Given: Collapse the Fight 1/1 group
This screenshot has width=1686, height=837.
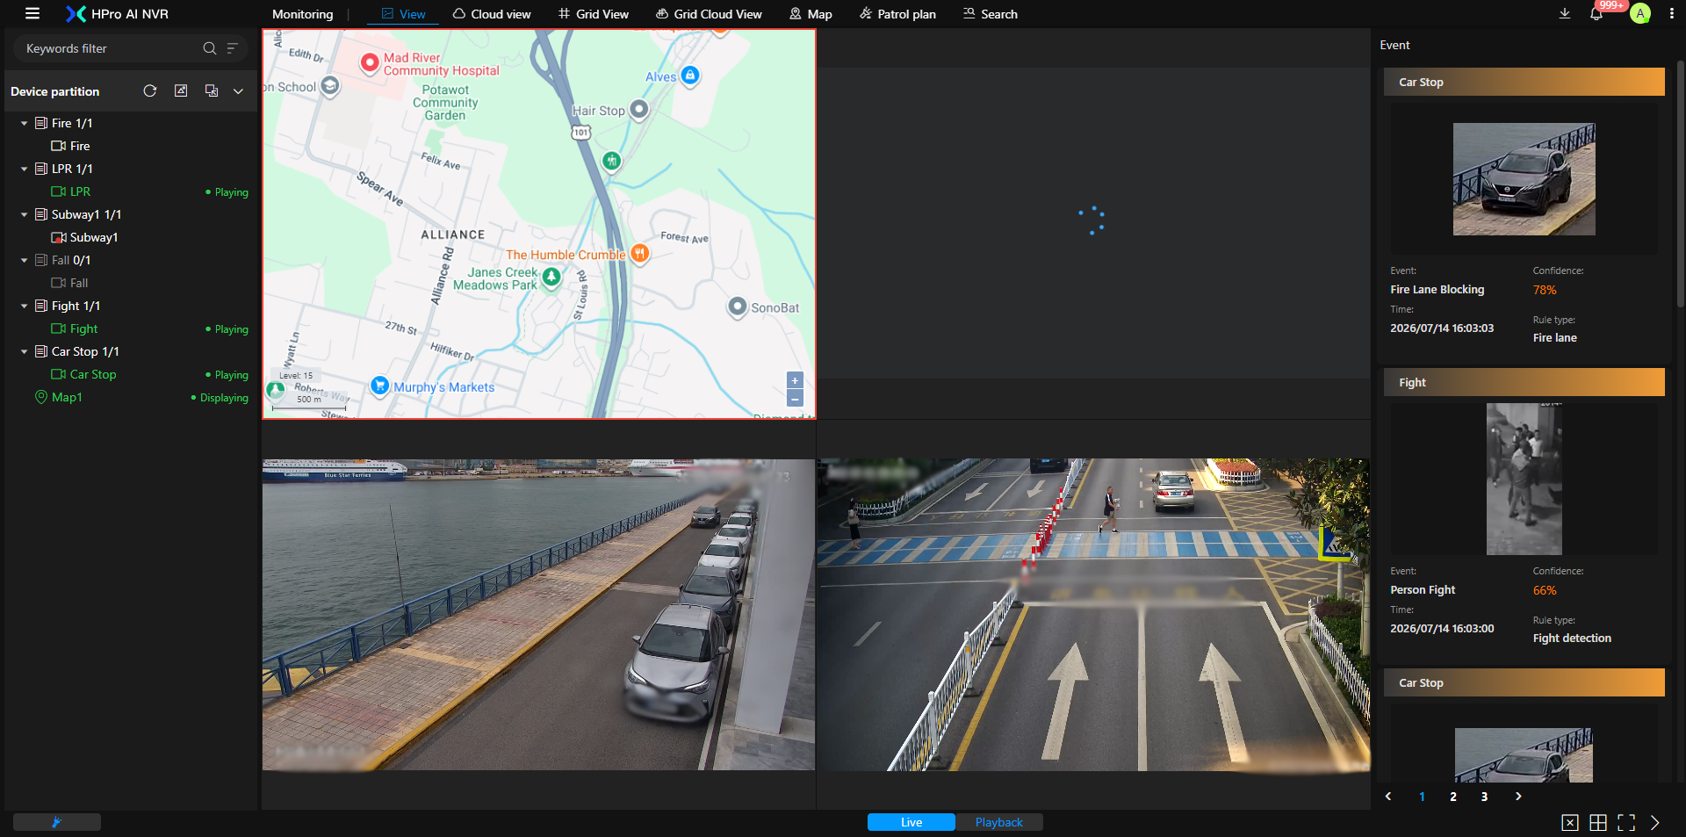Looking at the screenshot, I should pos(25,306).
